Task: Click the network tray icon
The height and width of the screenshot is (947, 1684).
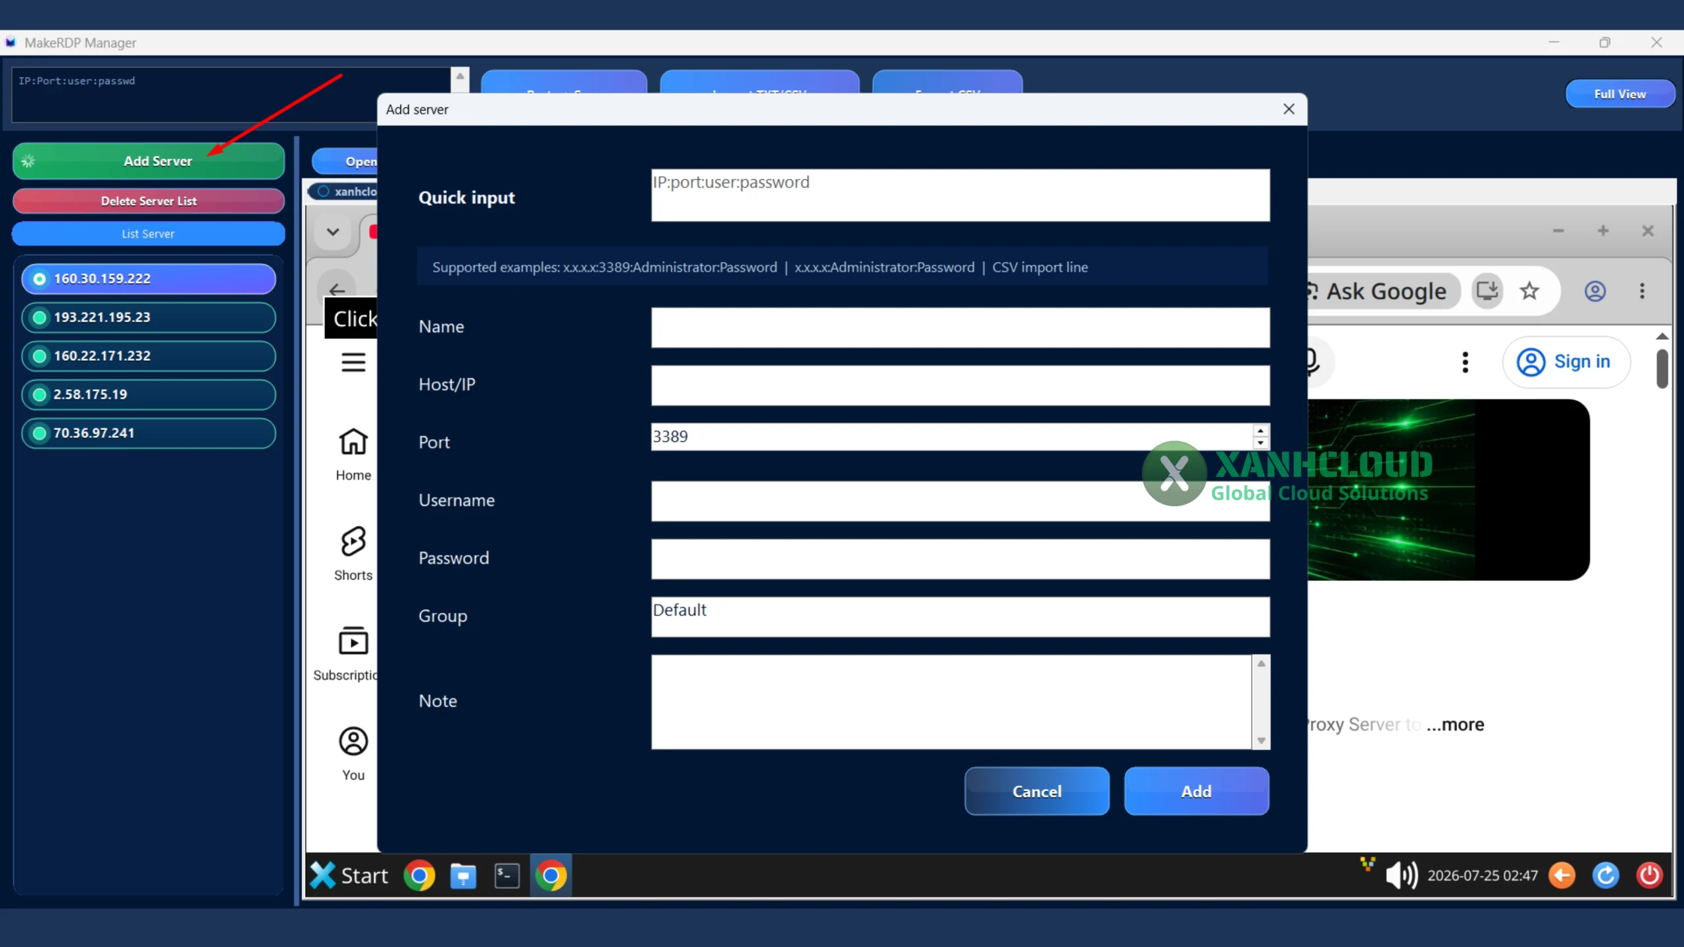Action: pyautogui.click(x=1367, y=864)
